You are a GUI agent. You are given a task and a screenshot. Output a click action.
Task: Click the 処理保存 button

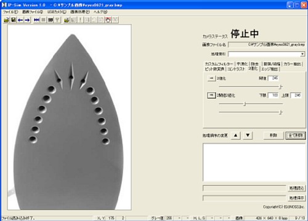tap(296, 198)
